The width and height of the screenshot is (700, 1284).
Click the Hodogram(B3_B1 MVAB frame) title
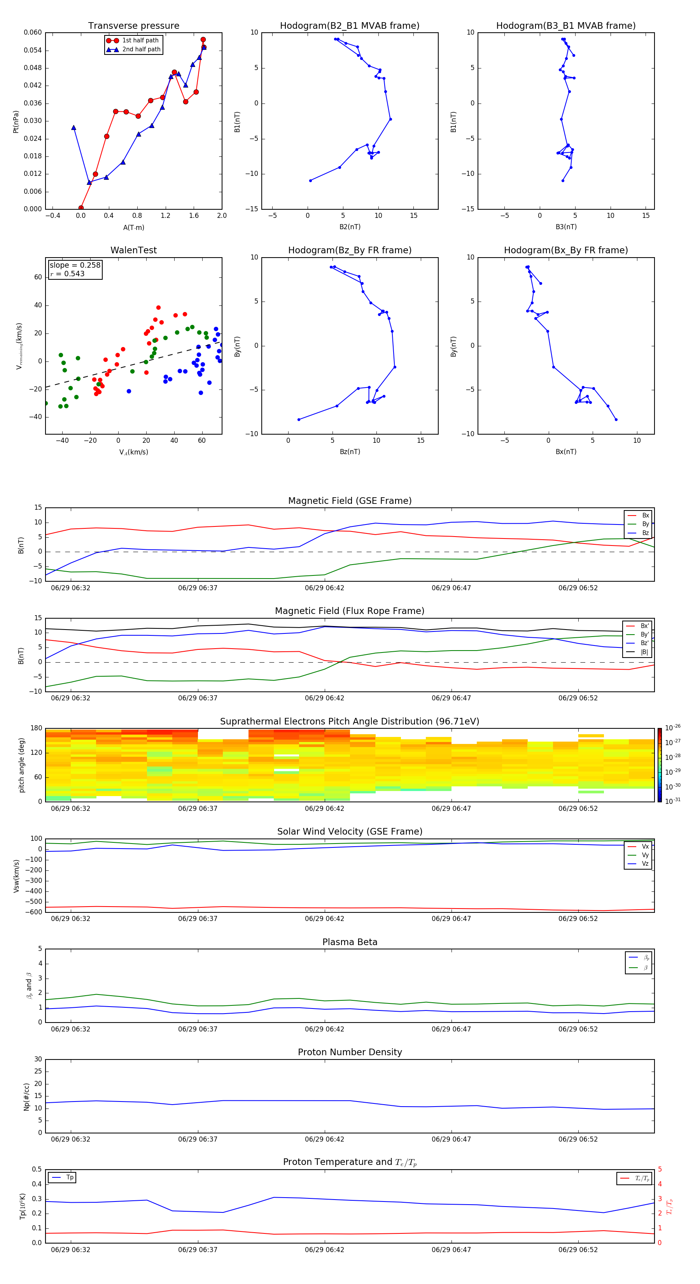point(566,26)
